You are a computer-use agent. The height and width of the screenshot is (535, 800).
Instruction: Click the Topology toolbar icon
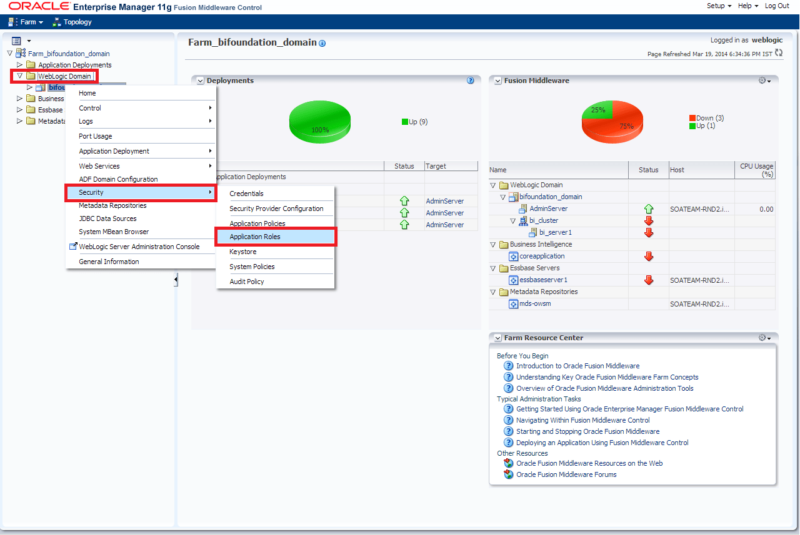coord(56,22)
